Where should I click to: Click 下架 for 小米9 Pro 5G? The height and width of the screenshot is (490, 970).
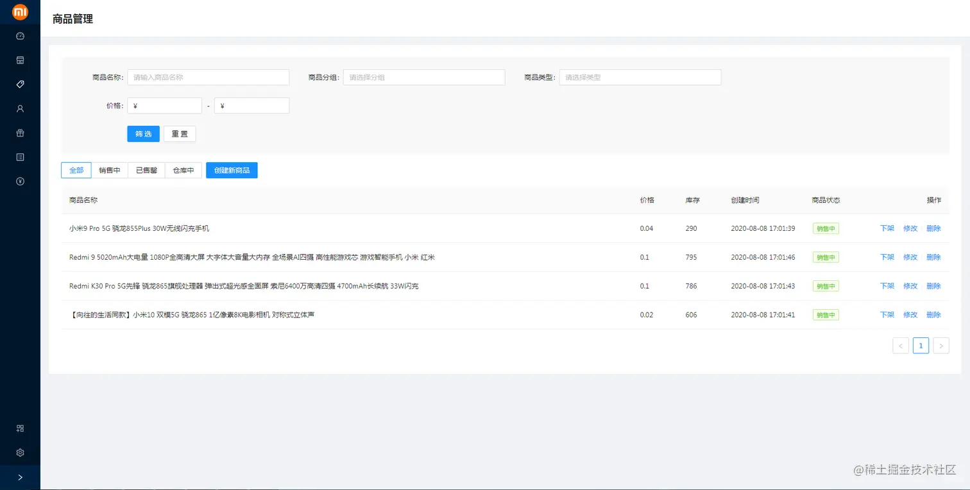tap(887, 228)
